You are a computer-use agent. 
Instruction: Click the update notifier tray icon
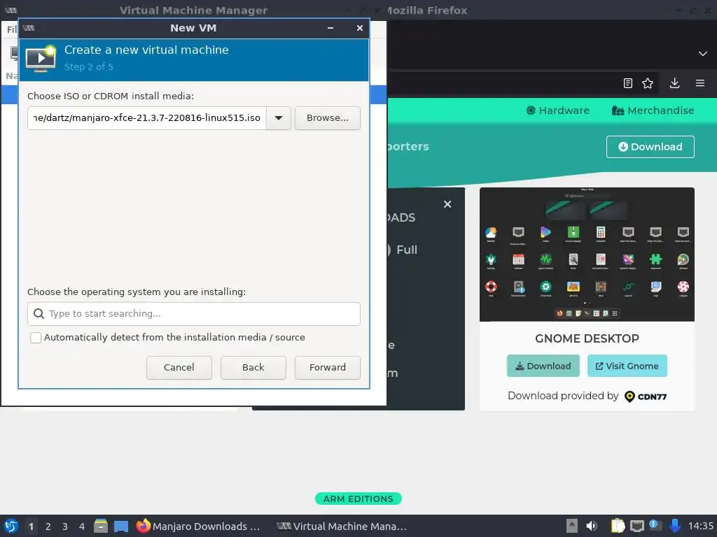[x=655, y=526]
